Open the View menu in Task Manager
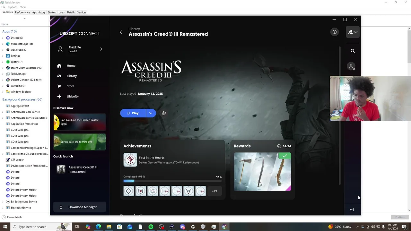This screenshot has width=411, height=231. click(23, 7)
